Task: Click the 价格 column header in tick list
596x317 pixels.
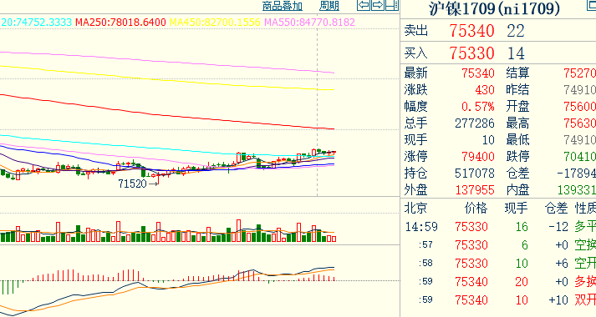Action: click(476, 209)
